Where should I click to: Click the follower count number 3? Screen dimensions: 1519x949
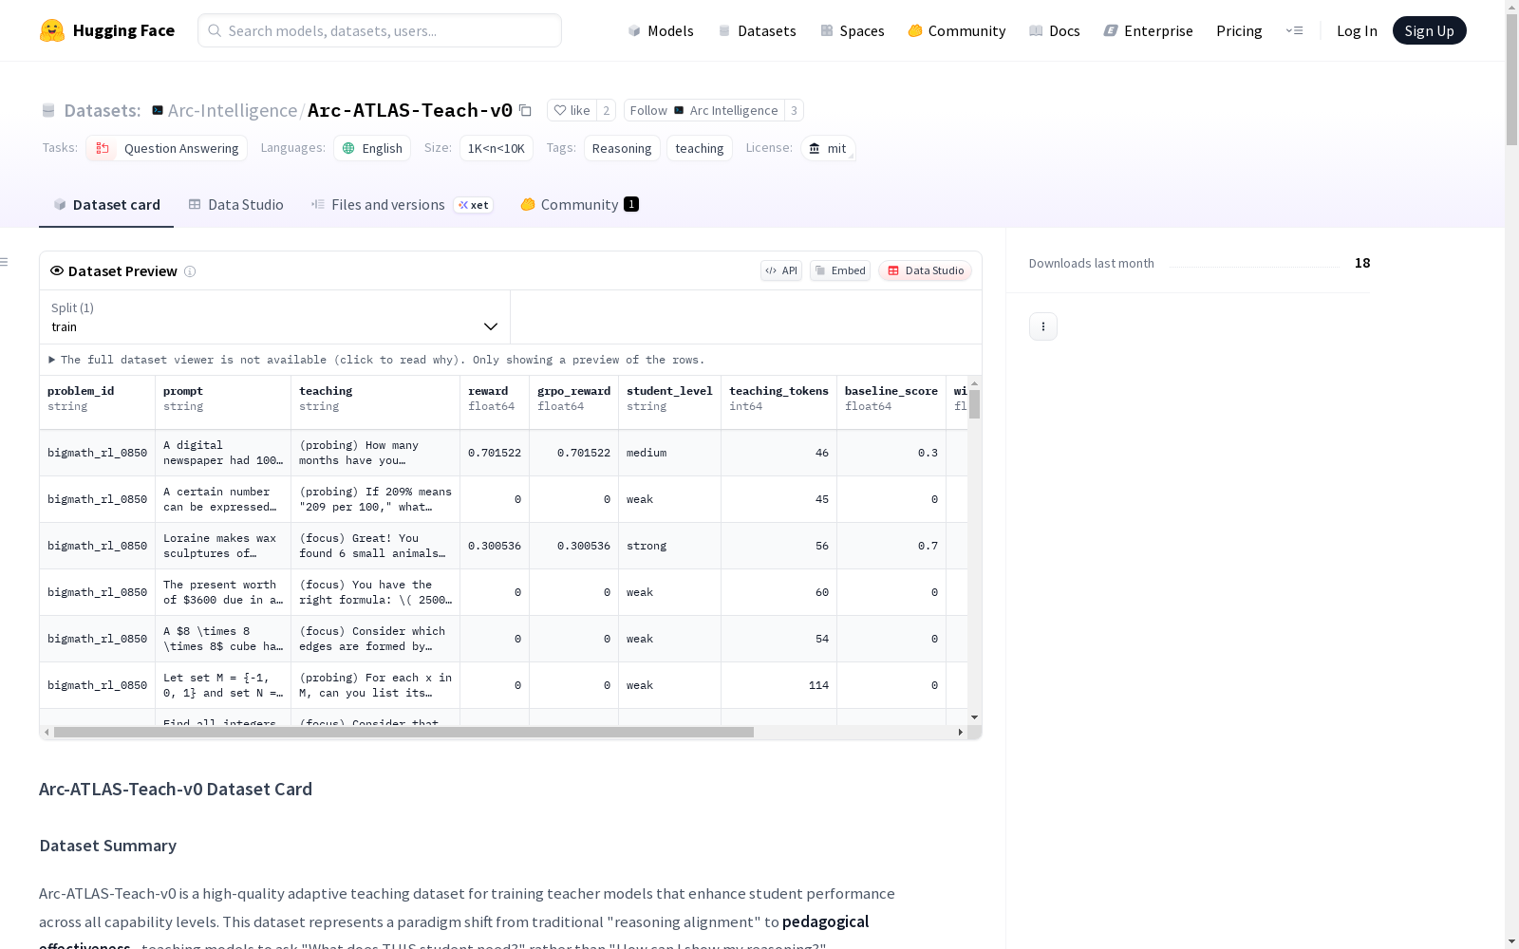point(795,110)
